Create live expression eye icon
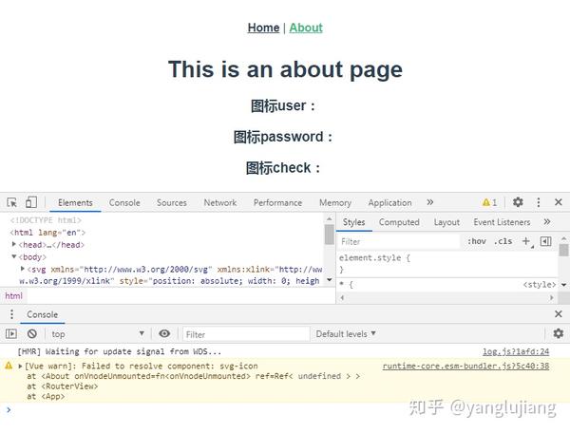 (x=164, y=333)
